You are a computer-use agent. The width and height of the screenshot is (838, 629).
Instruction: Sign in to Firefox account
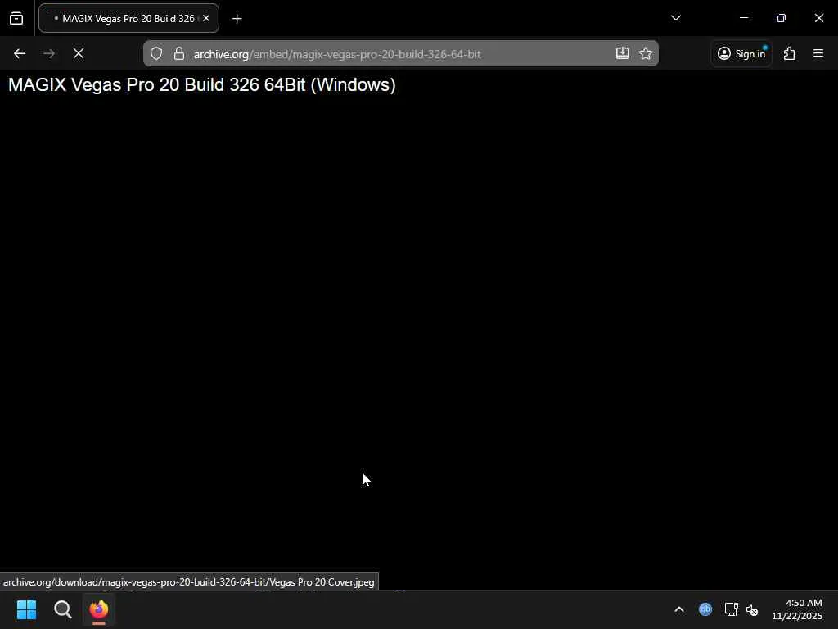[741, 53]
